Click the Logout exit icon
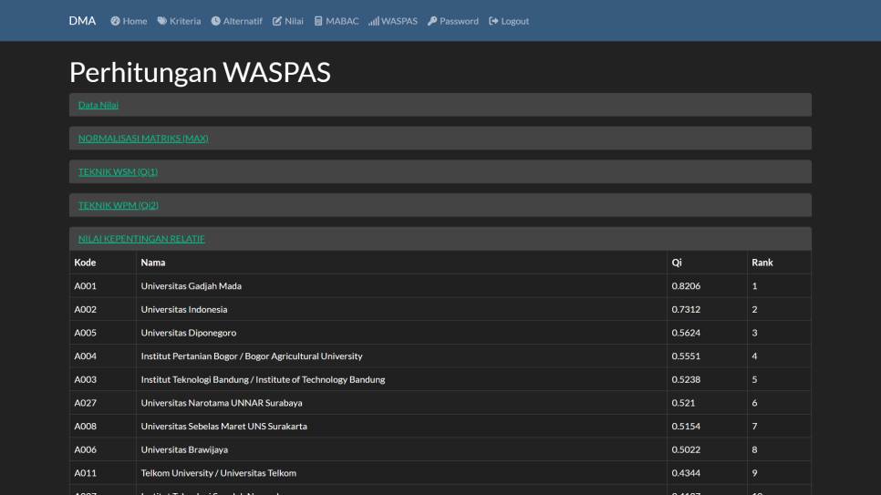The width and height of the screenshot is (881, 495). pos(493,21)
